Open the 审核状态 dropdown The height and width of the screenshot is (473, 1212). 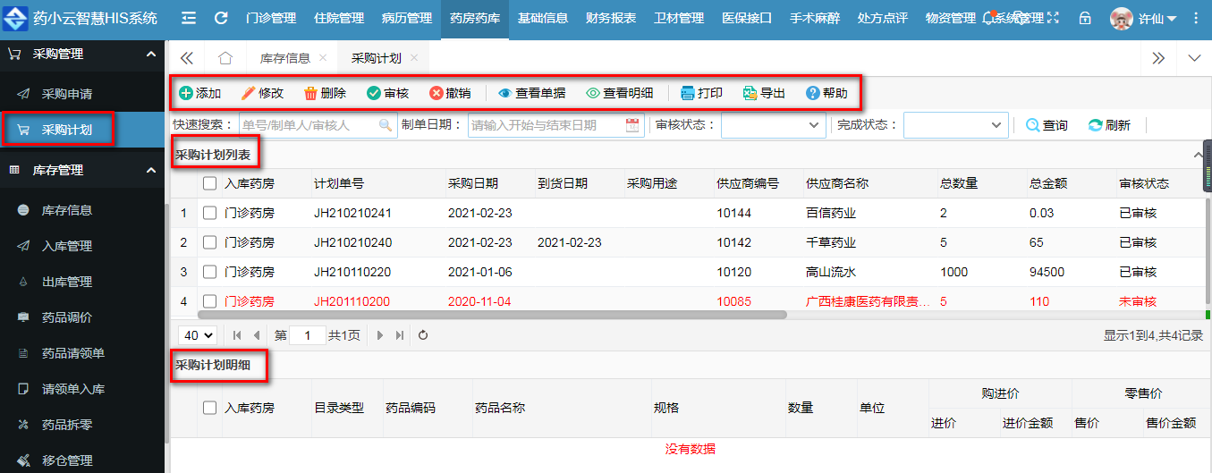click(x=774, y=125)
